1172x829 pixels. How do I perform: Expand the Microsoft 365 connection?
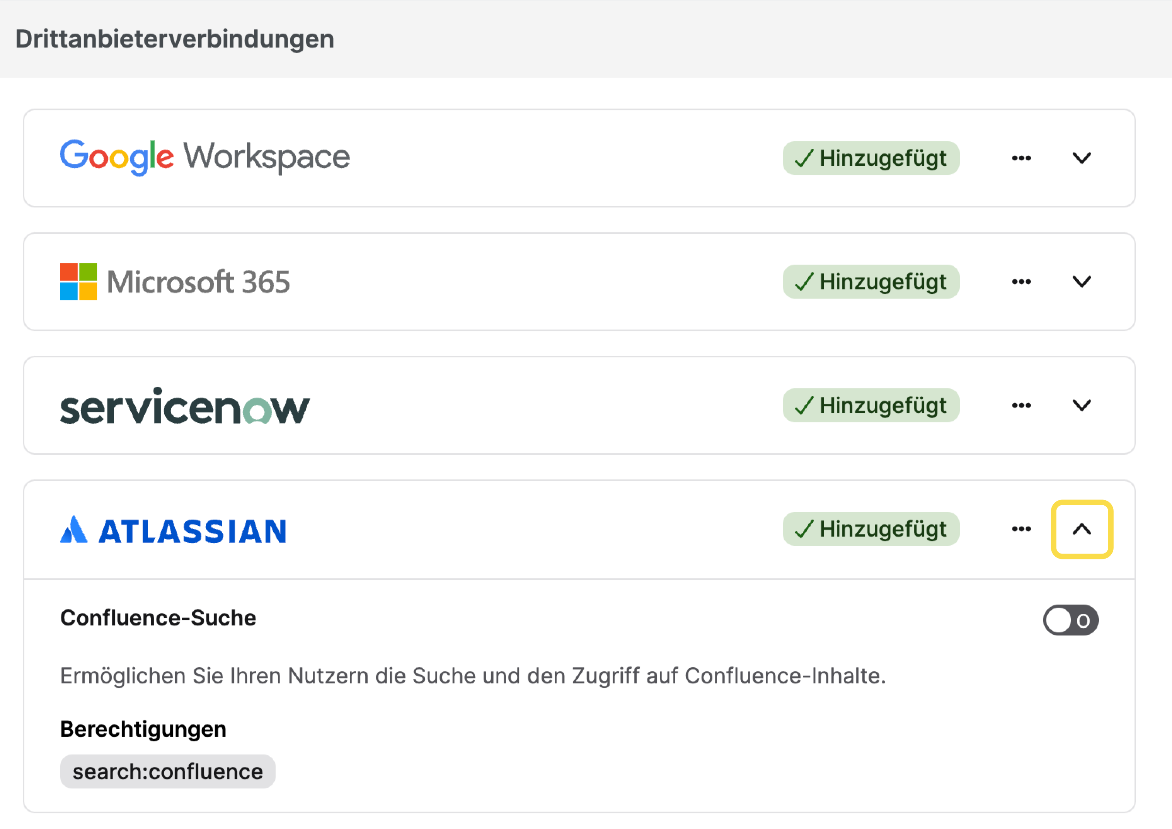pyautogui.click(x=1081, y=282)
